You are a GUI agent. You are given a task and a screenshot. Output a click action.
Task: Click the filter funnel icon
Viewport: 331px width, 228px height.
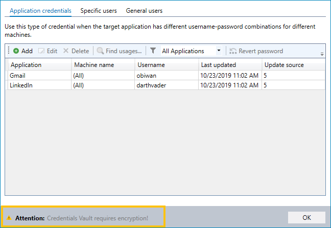(x=153, y=51)
